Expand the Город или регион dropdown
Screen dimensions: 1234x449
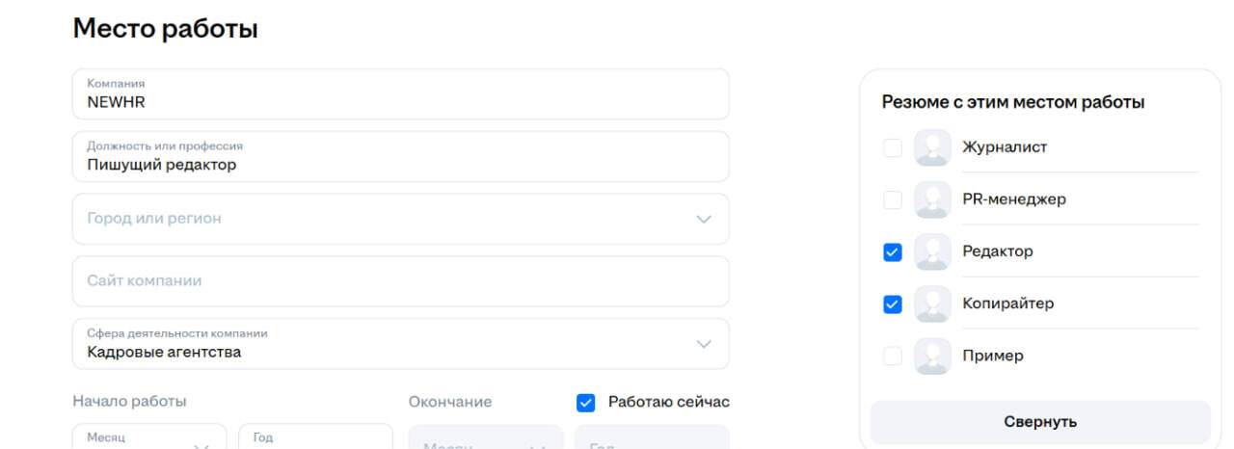click(x=401, y=219)
